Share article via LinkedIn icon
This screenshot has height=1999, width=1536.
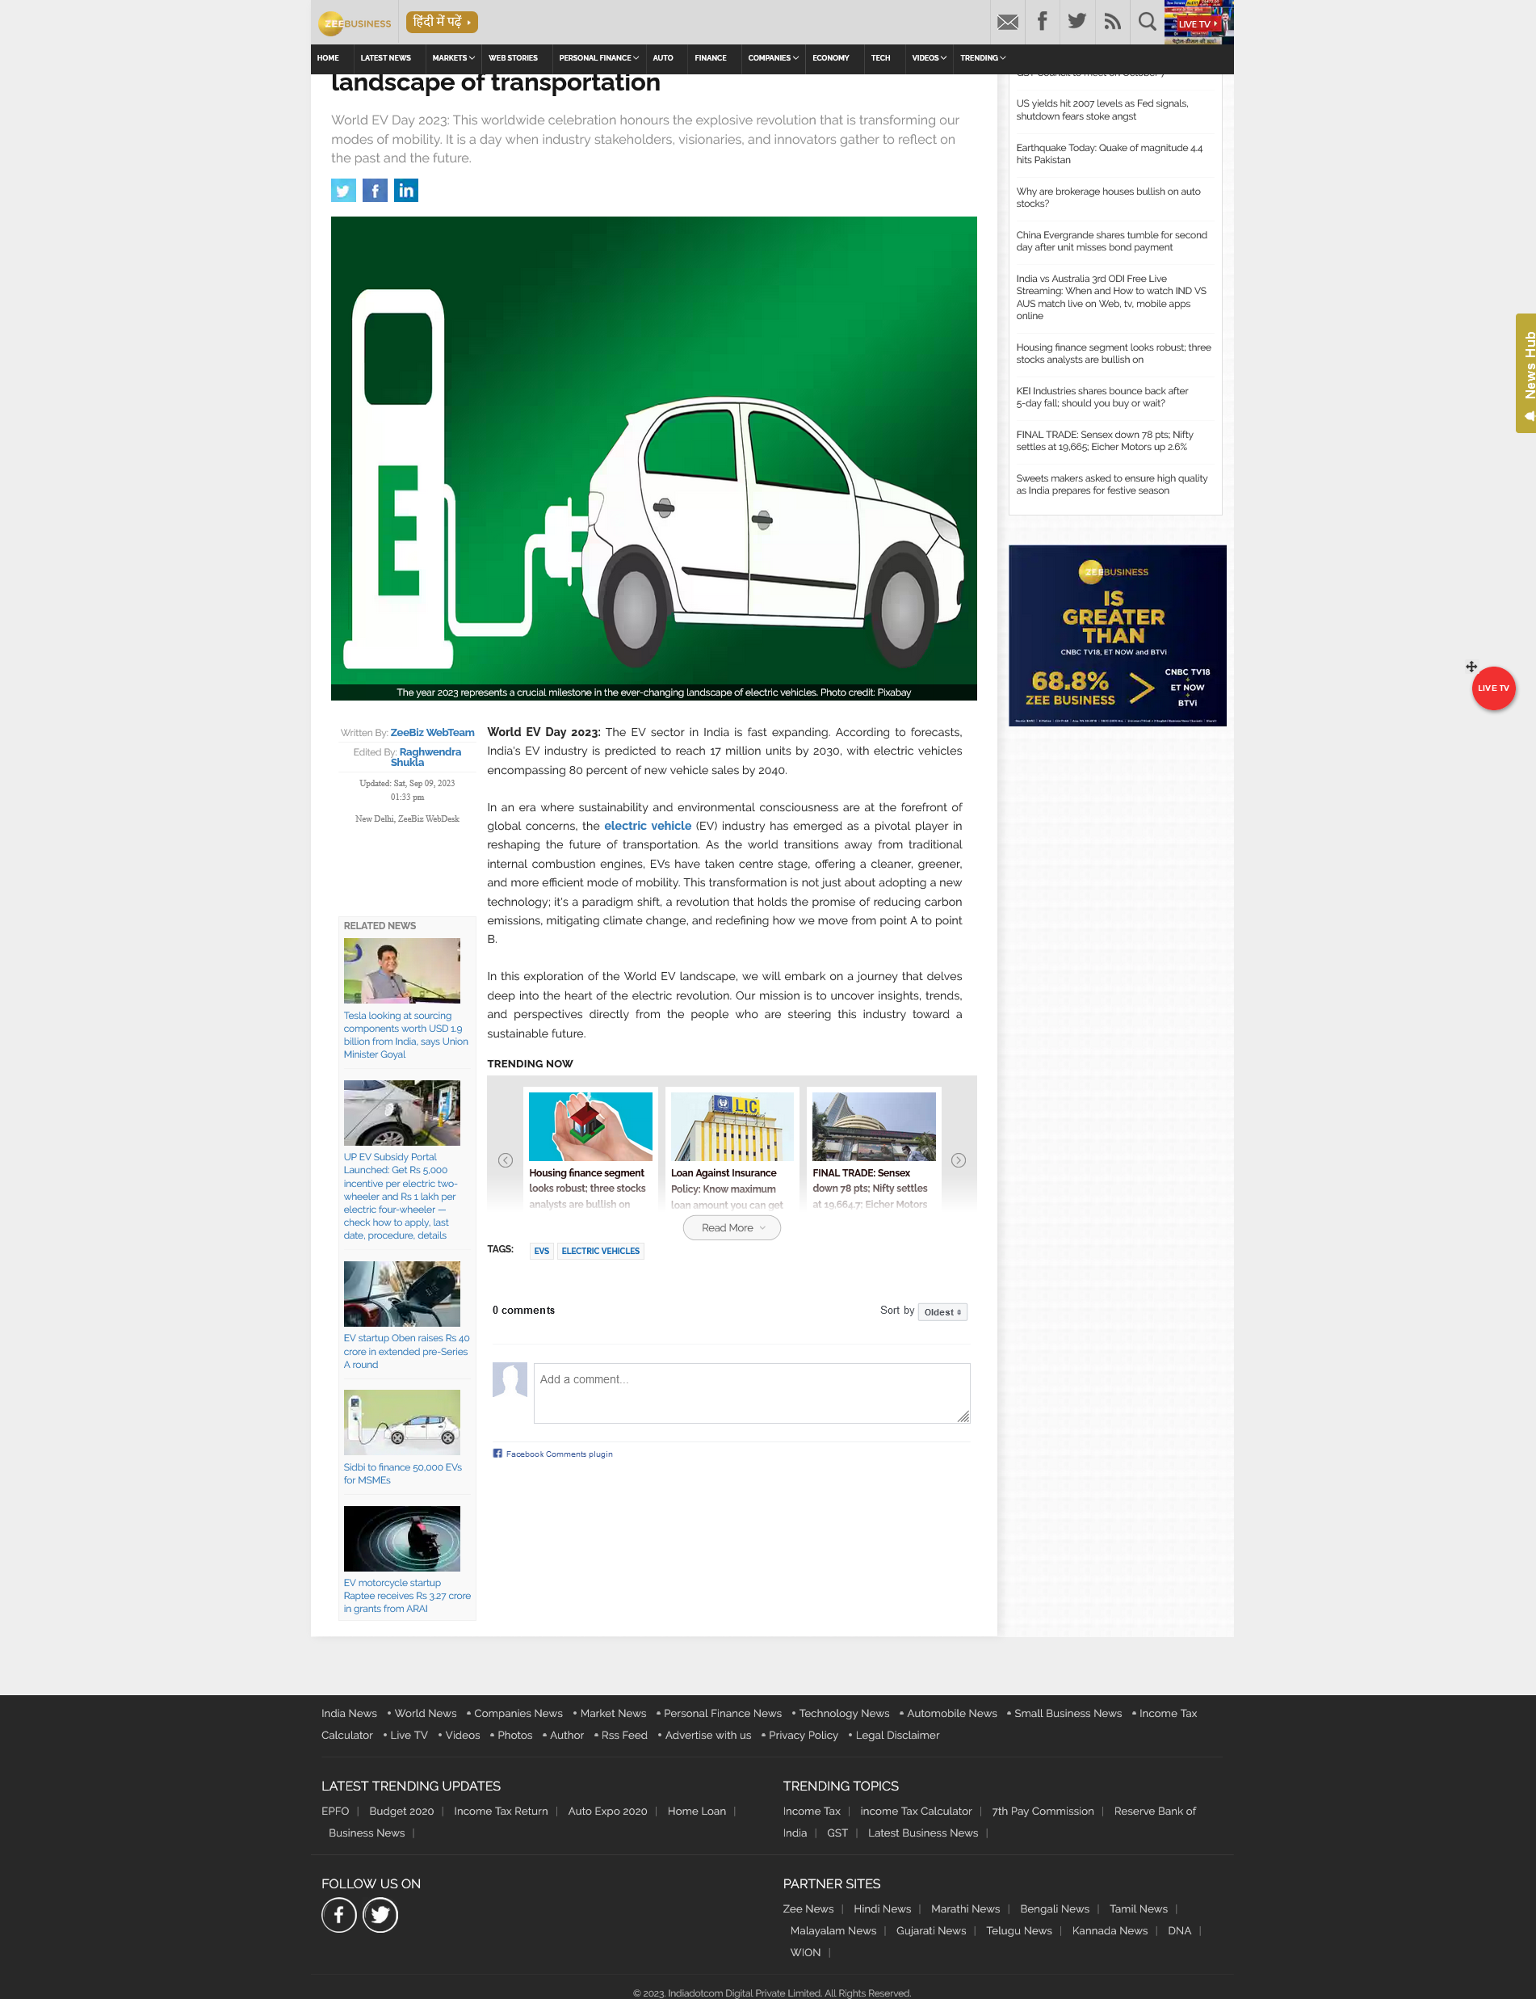[x=406, y=191]
